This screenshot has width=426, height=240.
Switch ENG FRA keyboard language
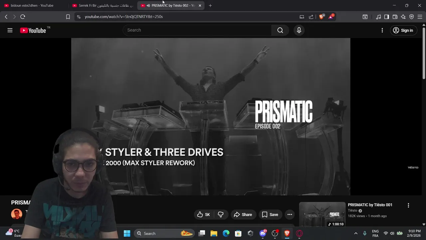[375, 233]
